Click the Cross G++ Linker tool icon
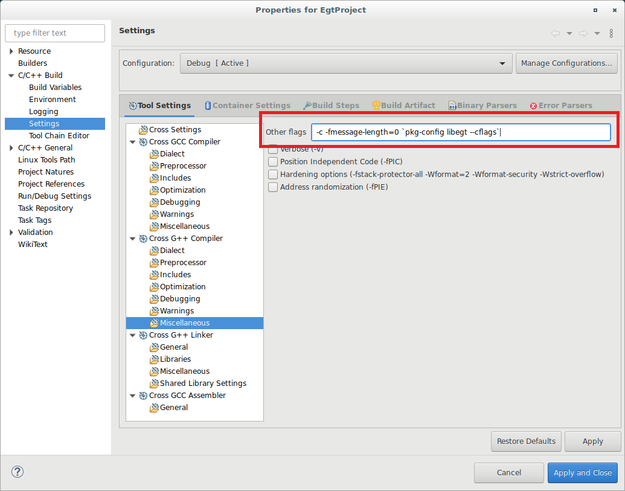 (143, 335)
